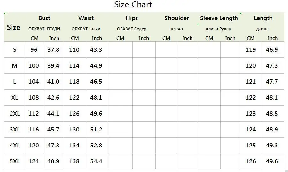
Task: Select the S size row label
Action: coord(15,50)
